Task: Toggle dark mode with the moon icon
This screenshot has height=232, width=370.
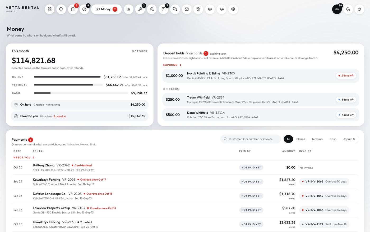Action: 348,9
